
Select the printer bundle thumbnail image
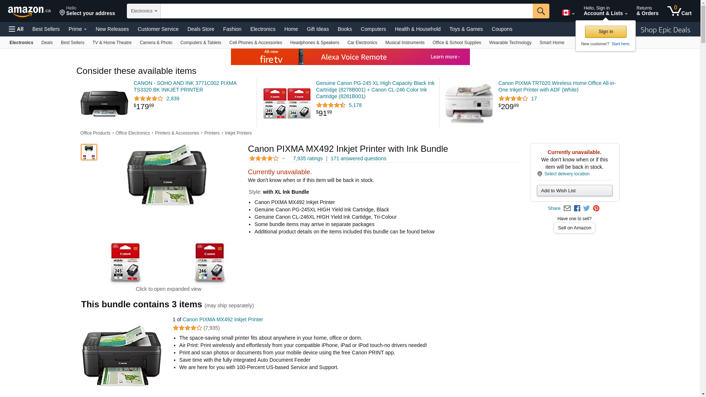coord(89,152)
